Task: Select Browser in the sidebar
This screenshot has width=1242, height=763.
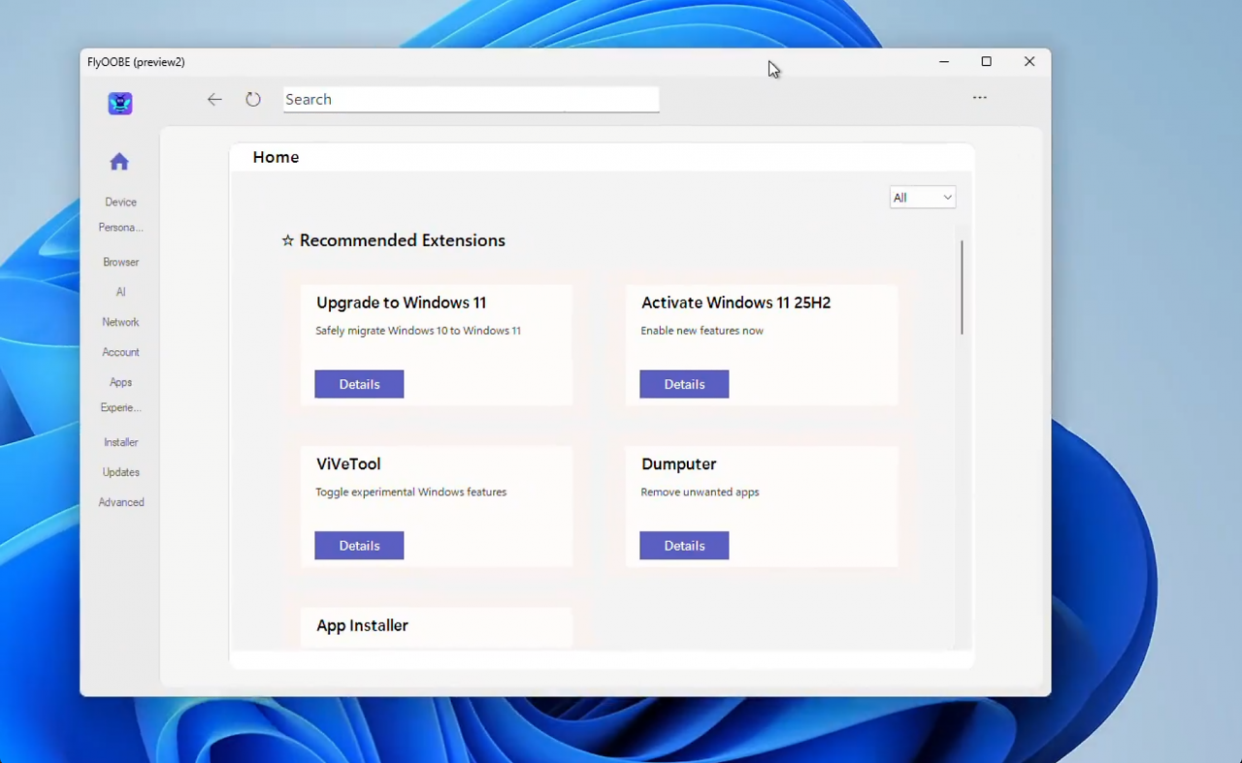Action: [x=121, y=262]
